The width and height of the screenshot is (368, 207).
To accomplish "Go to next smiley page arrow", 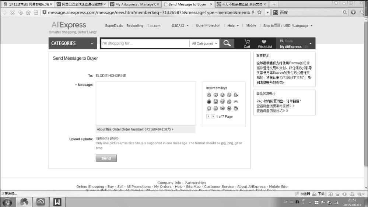I will 213,116.
